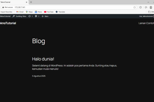
Task: Click the TeknoTutorial site title
Action: [8, 23]
